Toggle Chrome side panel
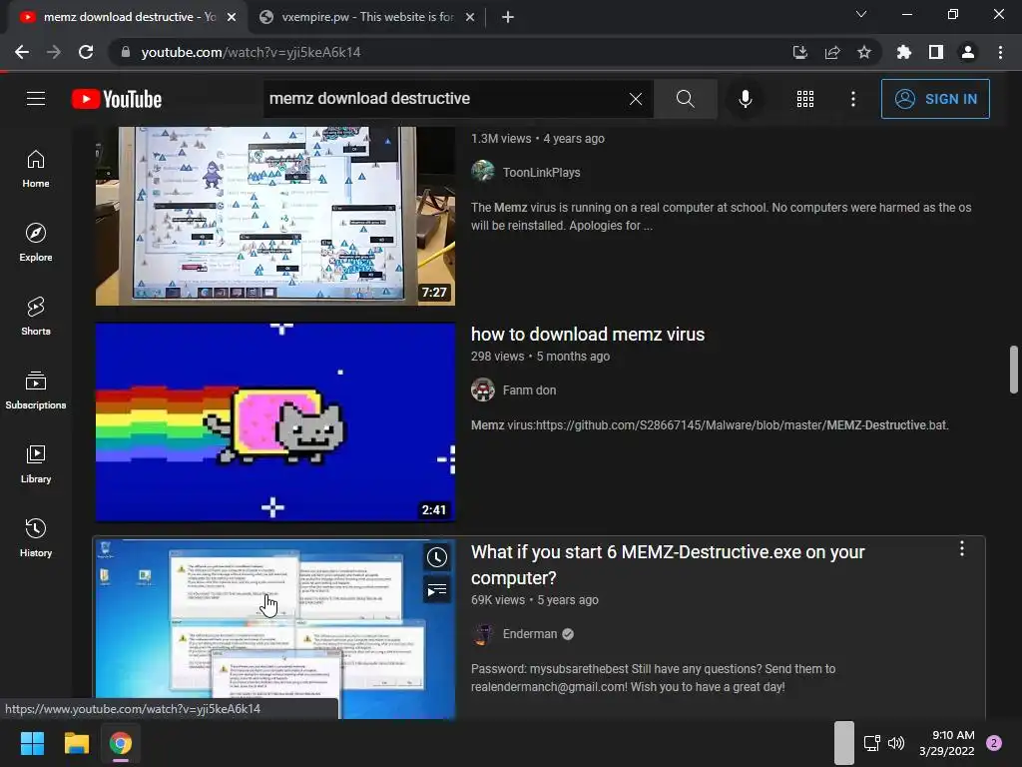This screenshot has width=1022, height=767. click(x=936, y=52)
